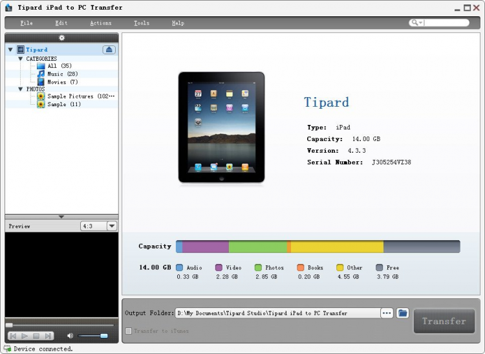
Task: Collapse the preview panel with the divider arrow
Action: point(61,217)
